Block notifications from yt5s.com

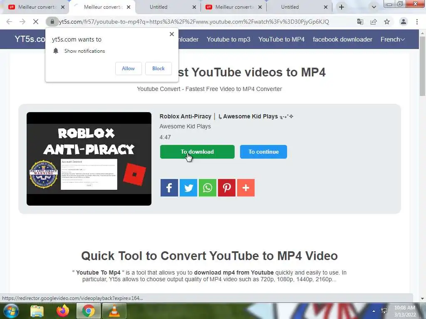click(159, 69)
